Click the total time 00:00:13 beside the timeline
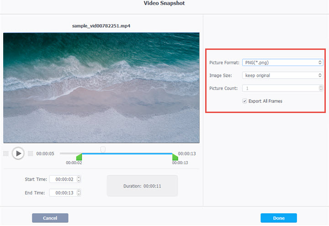This screenshot has width=329, height=226. pos(187,154)
